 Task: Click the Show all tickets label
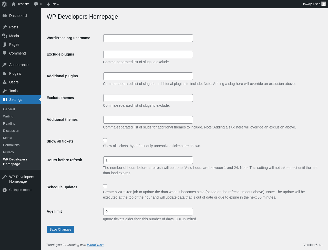point(60,141)
